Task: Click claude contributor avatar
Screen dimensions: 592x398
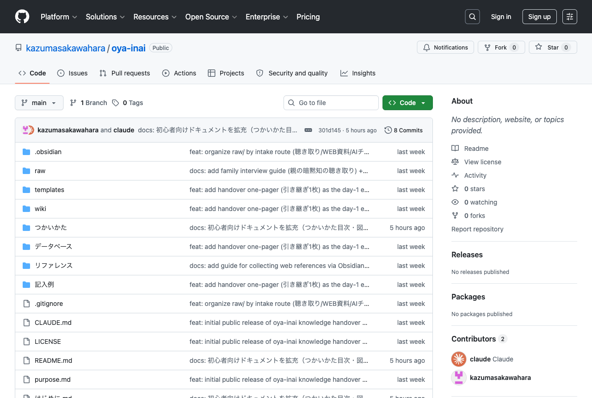Action: [x=459, y=359]
